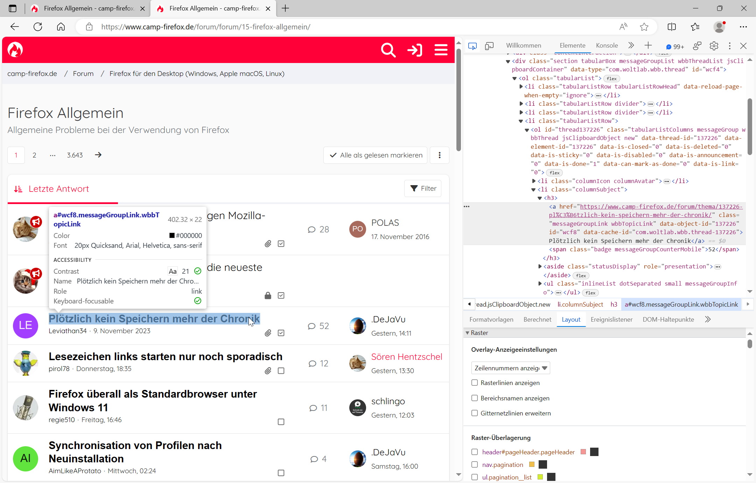Click the forum search magnifier icon

pyautogui.click(x=388, y=50)
